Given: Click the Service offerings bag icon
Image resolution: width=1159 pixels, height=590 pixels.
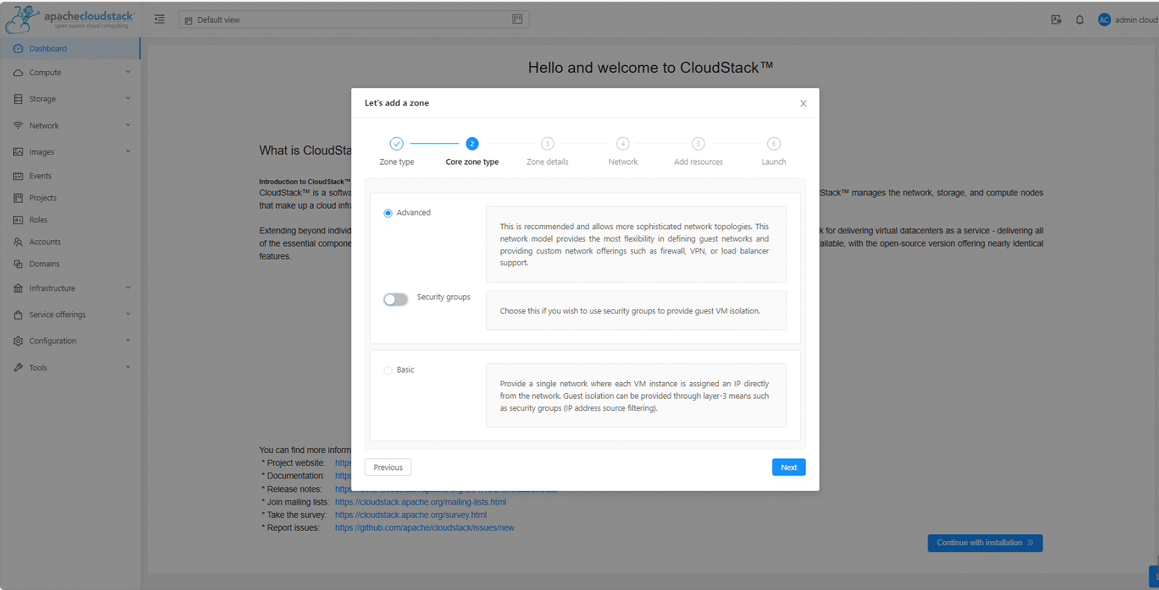Looking at the screenshot, I should click(18, 315).
